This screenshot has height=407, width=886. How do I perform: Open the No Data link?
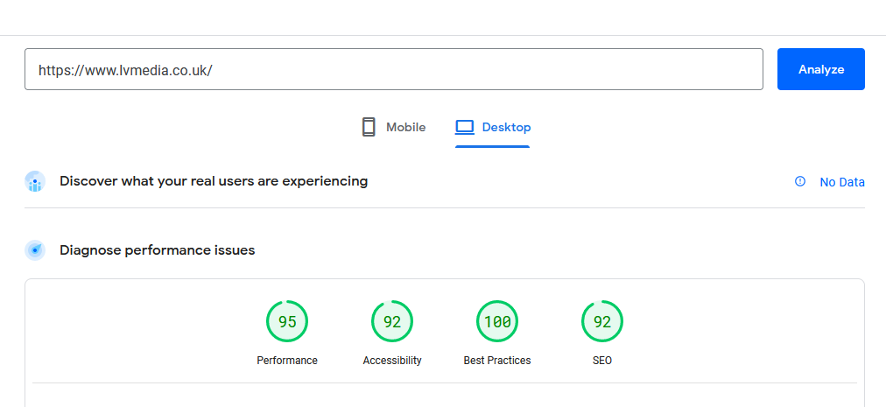(x=842, y=182)
